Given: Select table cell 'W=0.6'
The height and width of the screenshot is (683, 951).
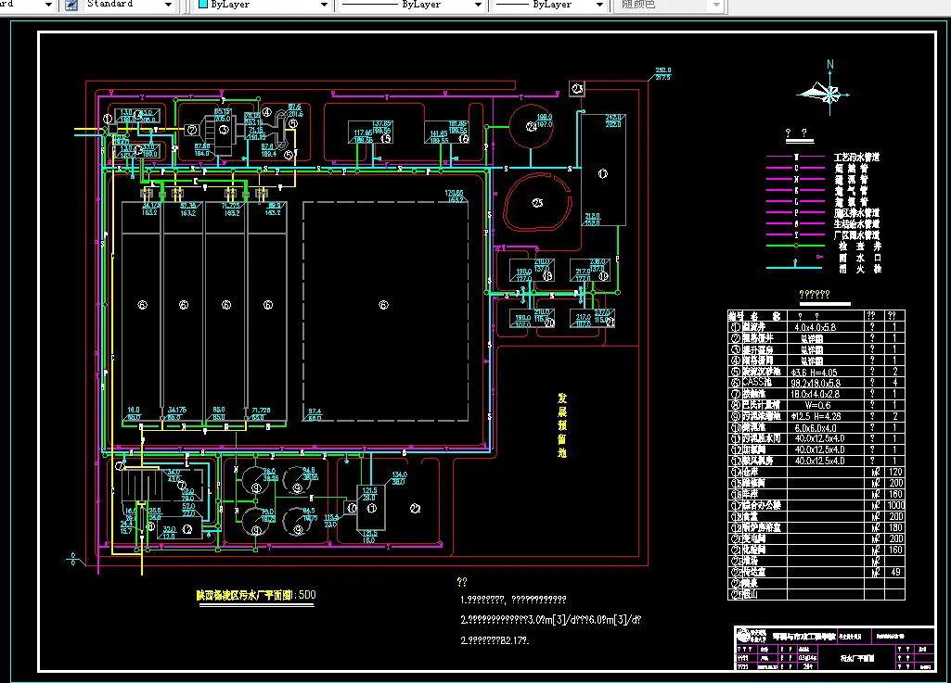Looking at the screenshot, I should (817, 405).
